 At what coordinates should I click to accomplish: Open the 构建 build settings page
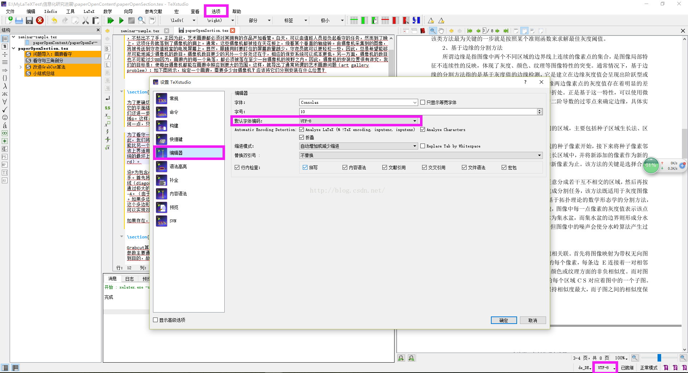tap(189, 126)
